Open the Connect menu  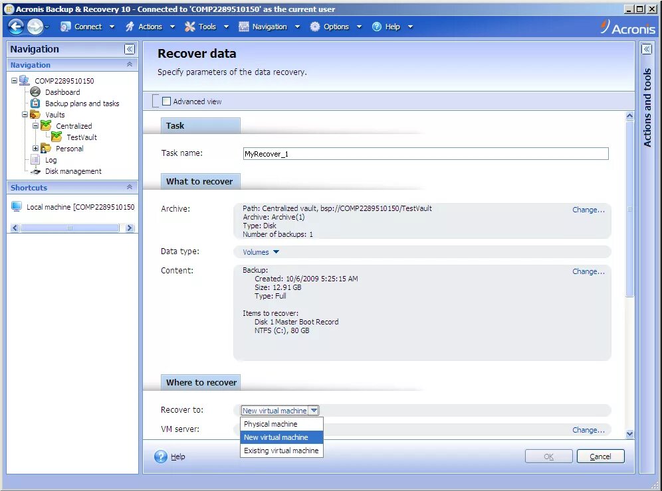coord(88,27)
